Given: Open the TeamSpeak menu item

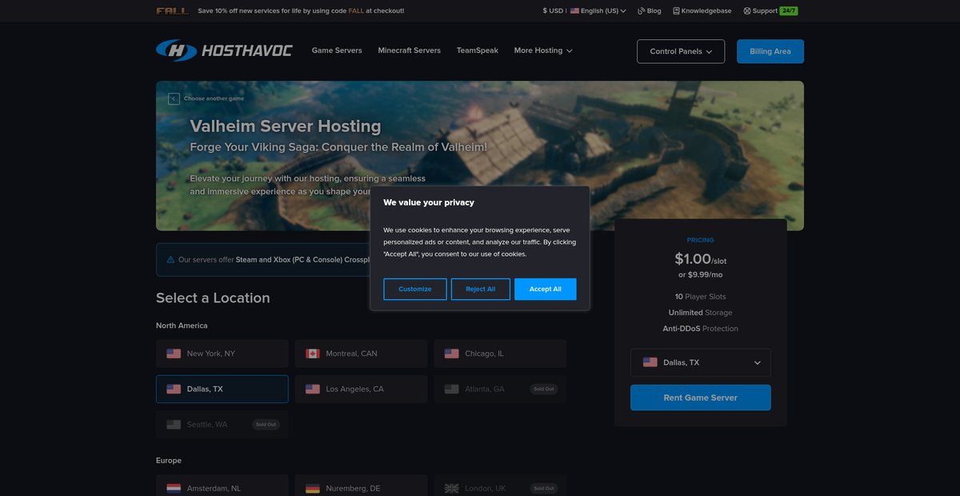Looking at the screenshot, I should coord(478,50).
